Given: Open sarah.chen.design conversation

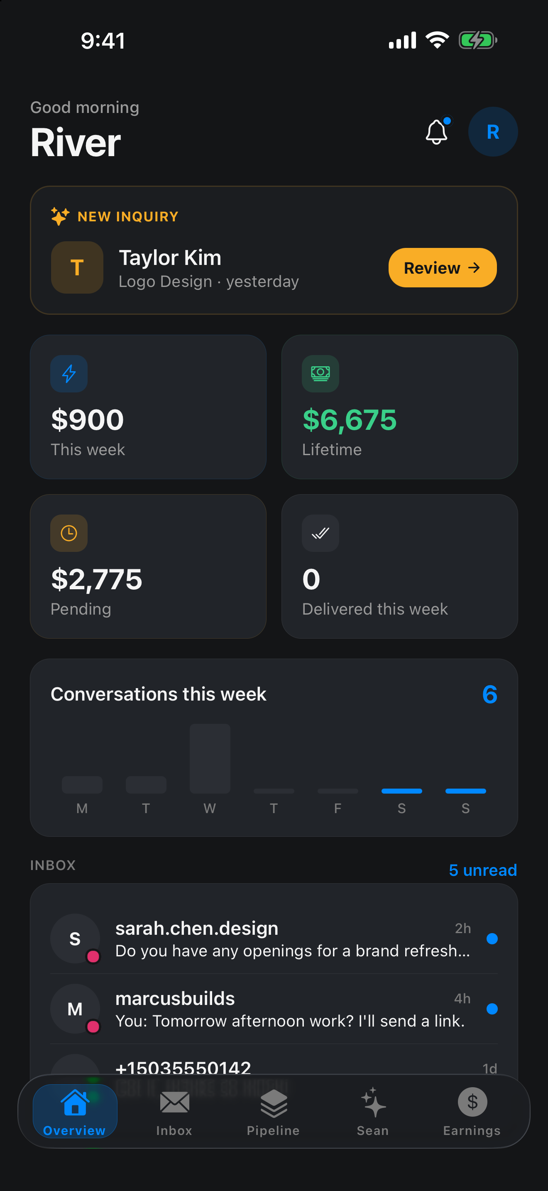Looking at the screenshot, I should point(274,939).
